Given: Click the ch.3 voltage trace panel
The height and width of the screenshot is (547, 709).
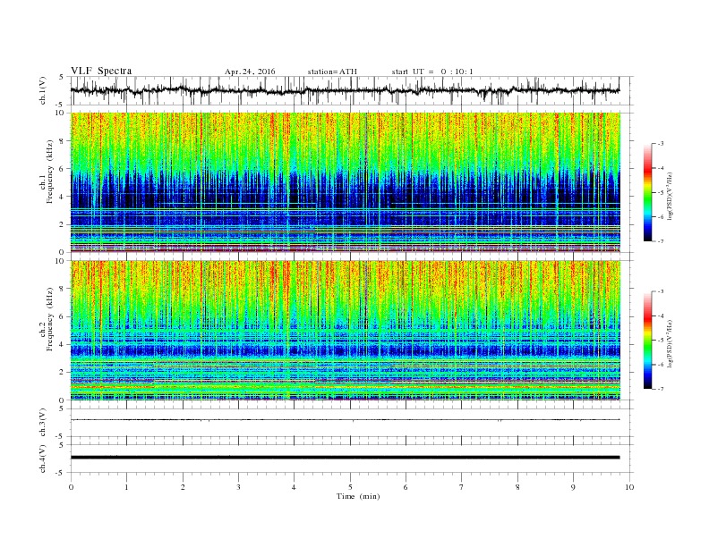Looking at the screenshot, I should tap(352, 423).
